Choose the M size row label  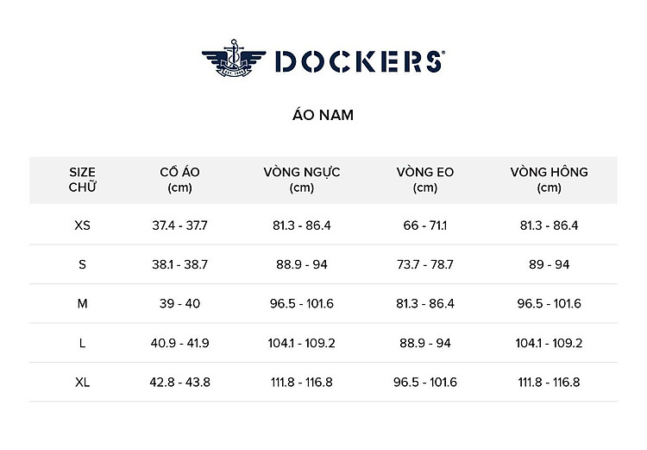(82, 303)
